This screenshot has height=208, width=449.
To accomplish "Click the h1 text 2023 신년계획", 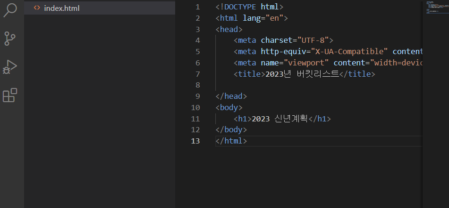I will [x=280, y=119].
